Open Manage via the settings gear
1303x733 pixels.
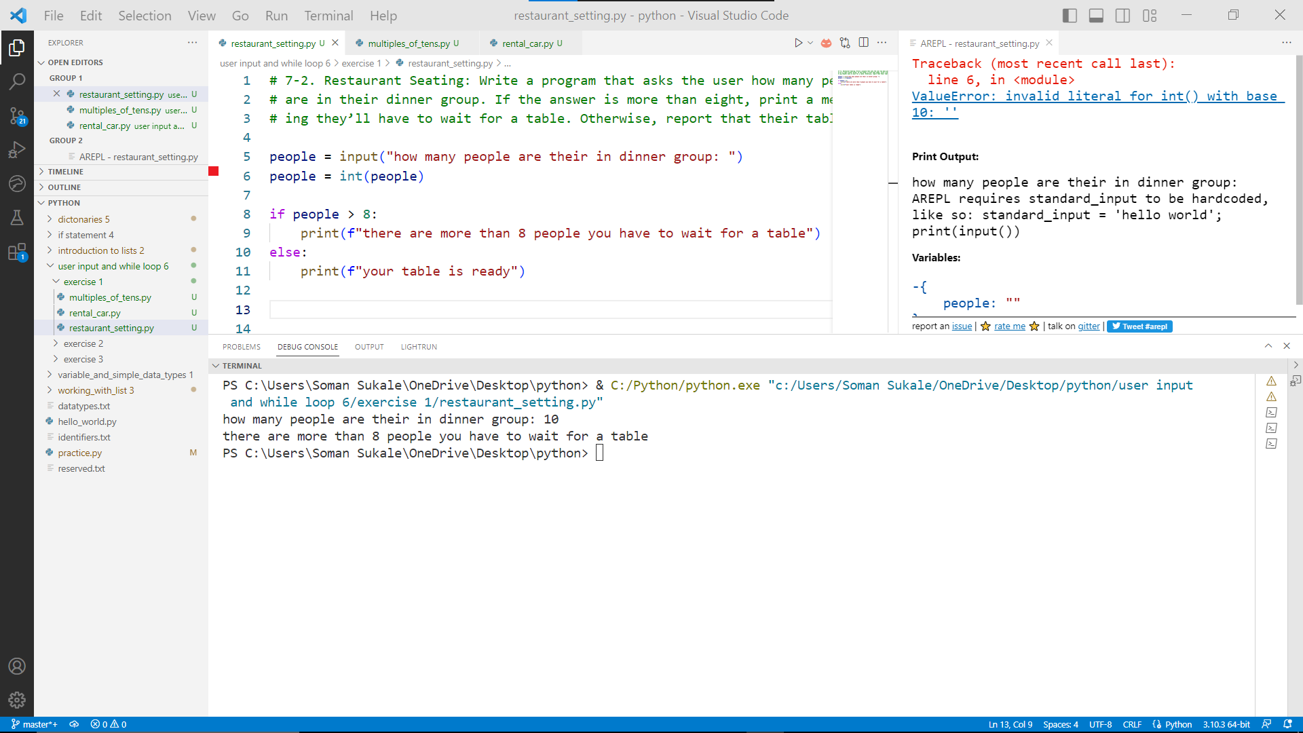coord(17,700)
